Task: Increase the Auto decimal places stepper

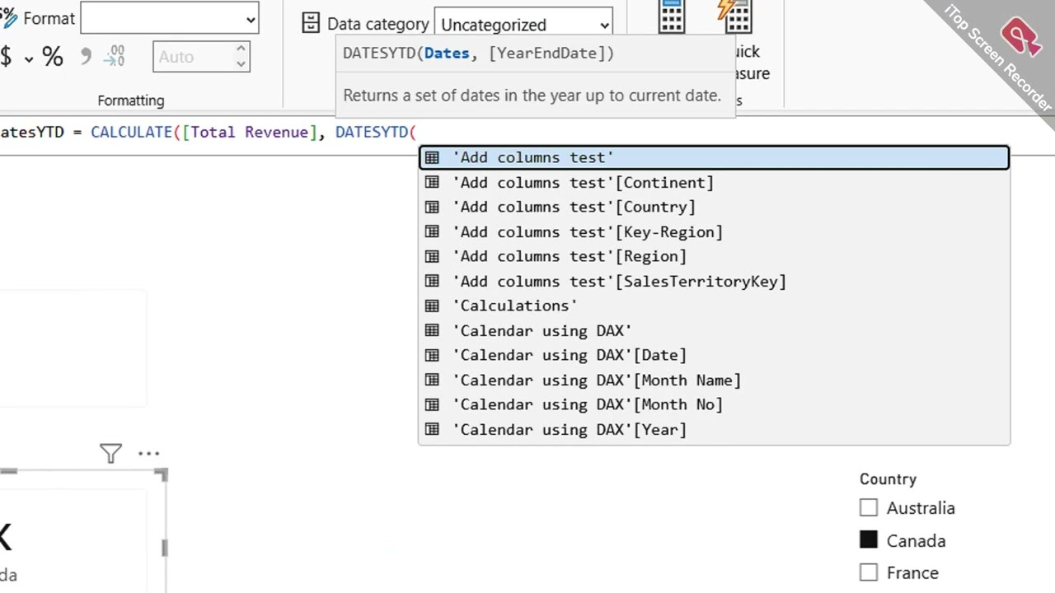Action: pos(241,49)
